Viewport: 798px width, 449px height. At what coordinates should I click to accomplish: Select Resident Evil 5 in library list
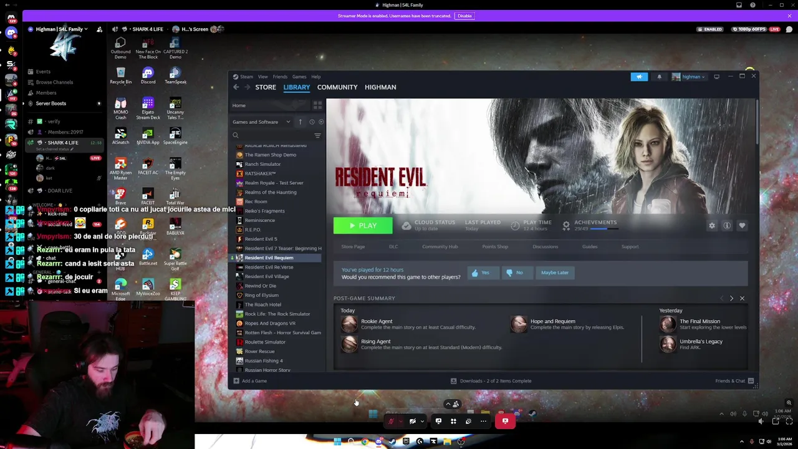(261, 239)
